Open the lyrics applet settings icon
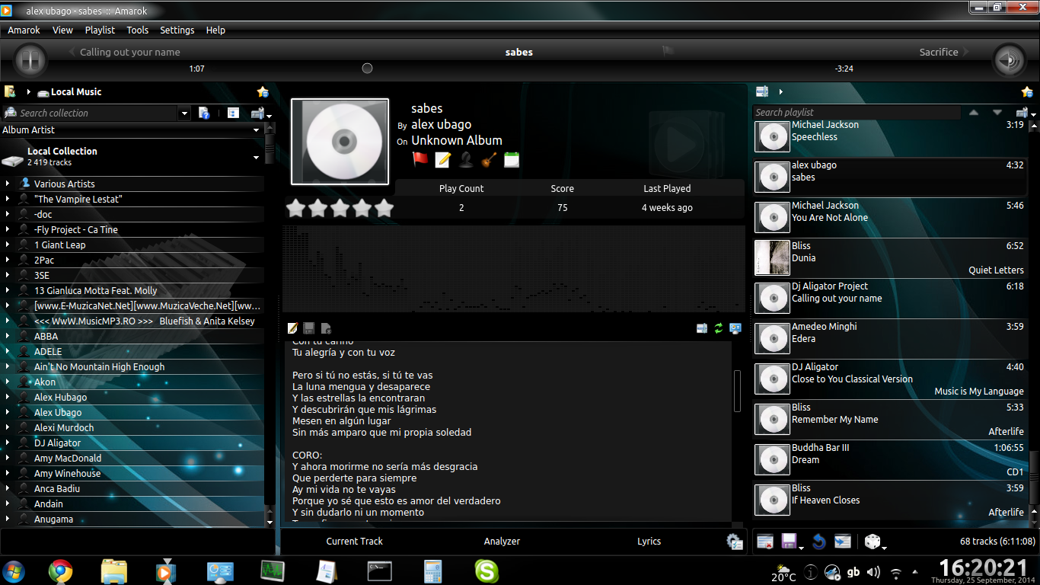Screen dimensions: 1040x585 coord(735,328)
